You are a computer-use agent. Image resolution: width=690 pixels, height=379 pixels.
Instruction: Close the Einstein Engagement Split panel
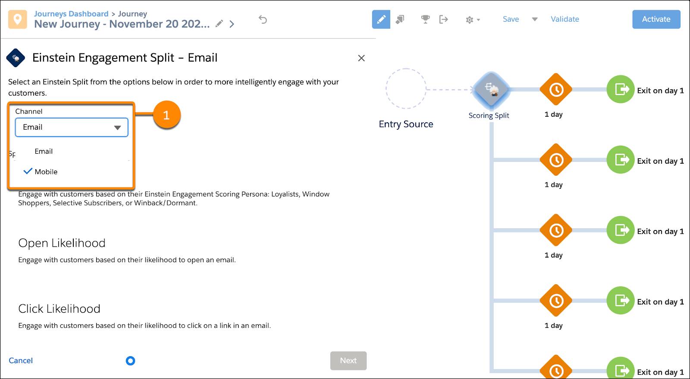361,58
